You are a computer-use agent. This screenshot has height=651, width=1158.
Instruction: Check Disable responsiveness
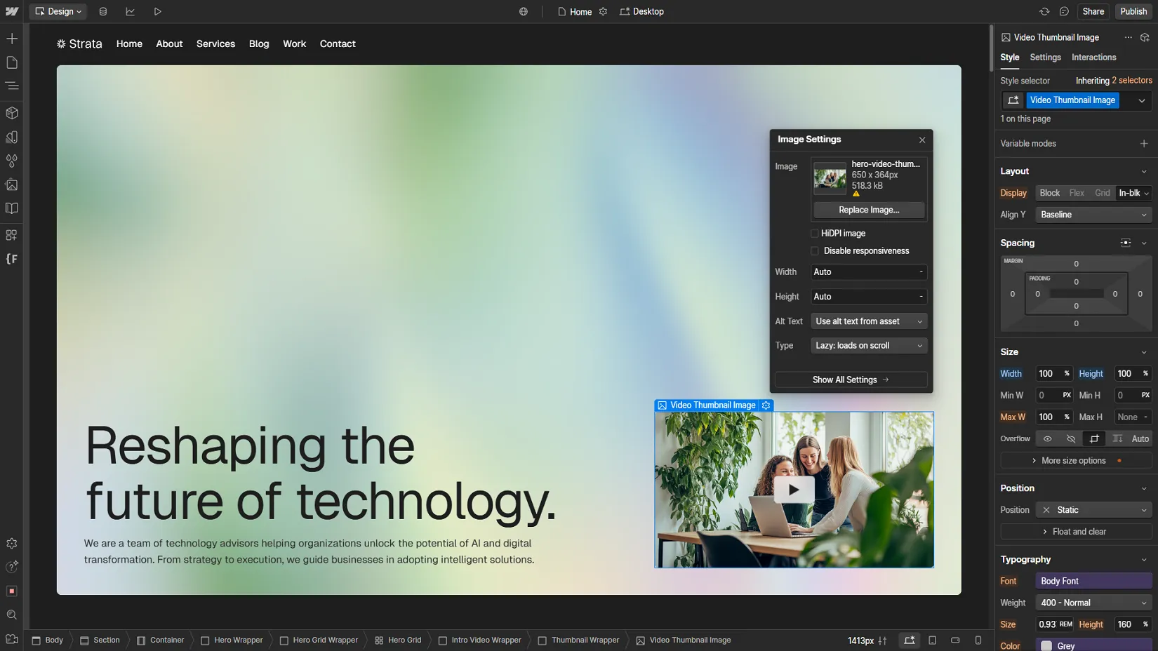(x=815, y=251)
